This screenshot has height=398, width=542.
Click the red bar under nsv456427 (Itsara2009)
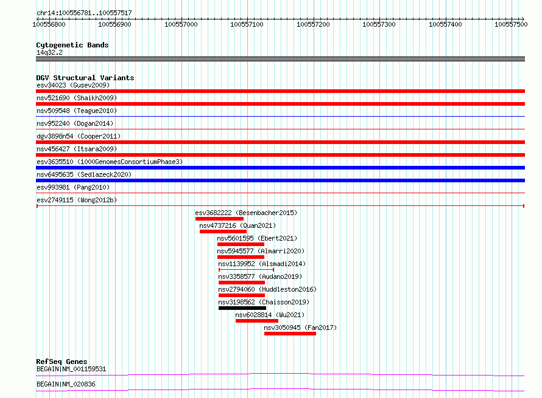pyautogui.click(x=280, y=155)
